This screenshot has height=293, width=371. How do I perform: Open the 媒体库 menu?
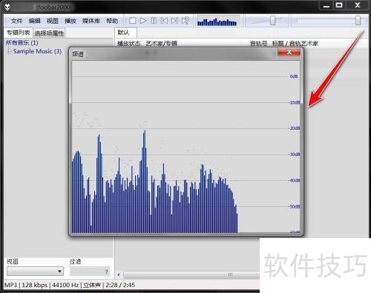tap(91, 21)
